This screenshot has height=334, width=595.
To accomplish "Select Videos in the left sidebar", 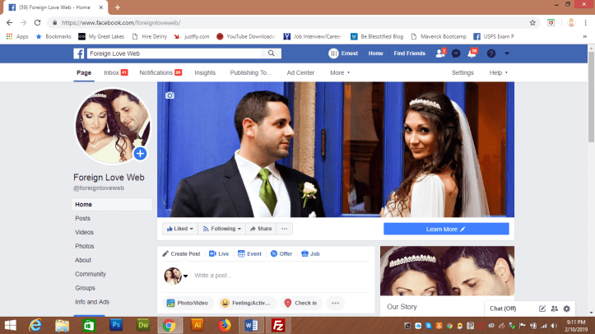I will pyautogui.click(x=84, y=232).
